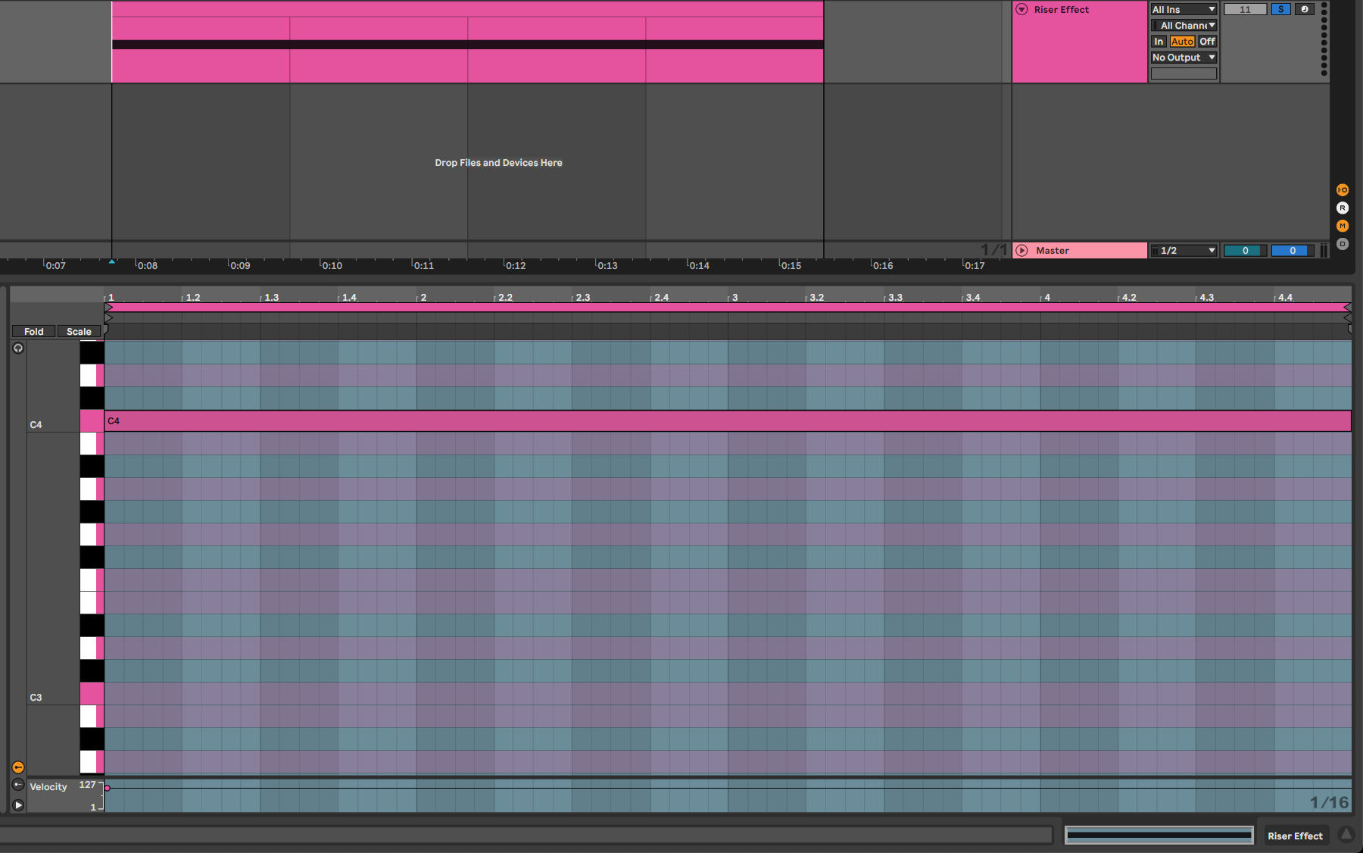This screenshot has height=853, width=1363.
Task: Set monitoring to In
Action: tap(1159, 42)
